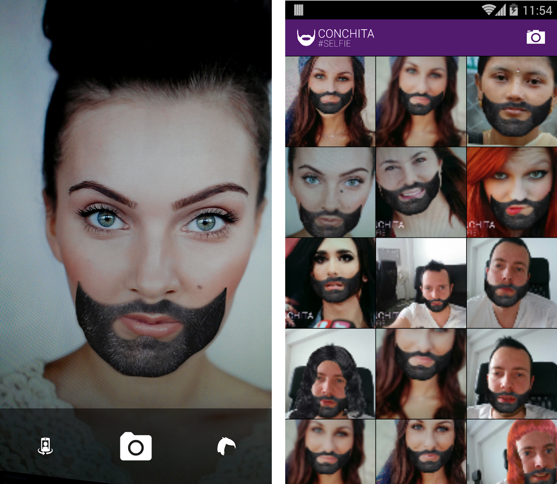Tap the switch-camera icon on the capture screen
Viewport: 557px width, 484px height.
click(x=45, y=446)
